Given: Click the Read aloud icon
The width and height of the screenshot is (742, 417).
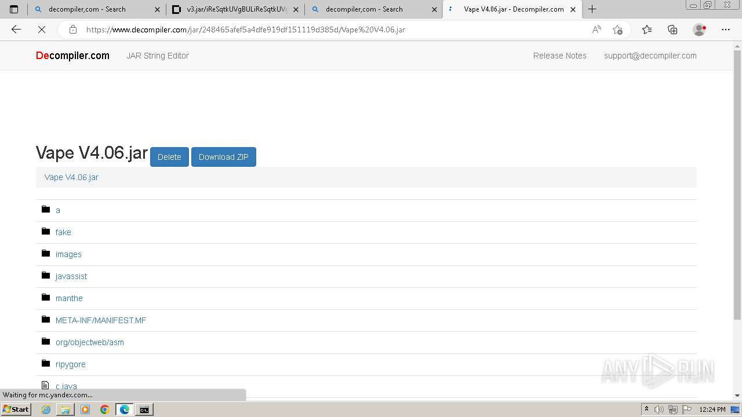Looking at the screenshot, I should (x=596, y=30).
